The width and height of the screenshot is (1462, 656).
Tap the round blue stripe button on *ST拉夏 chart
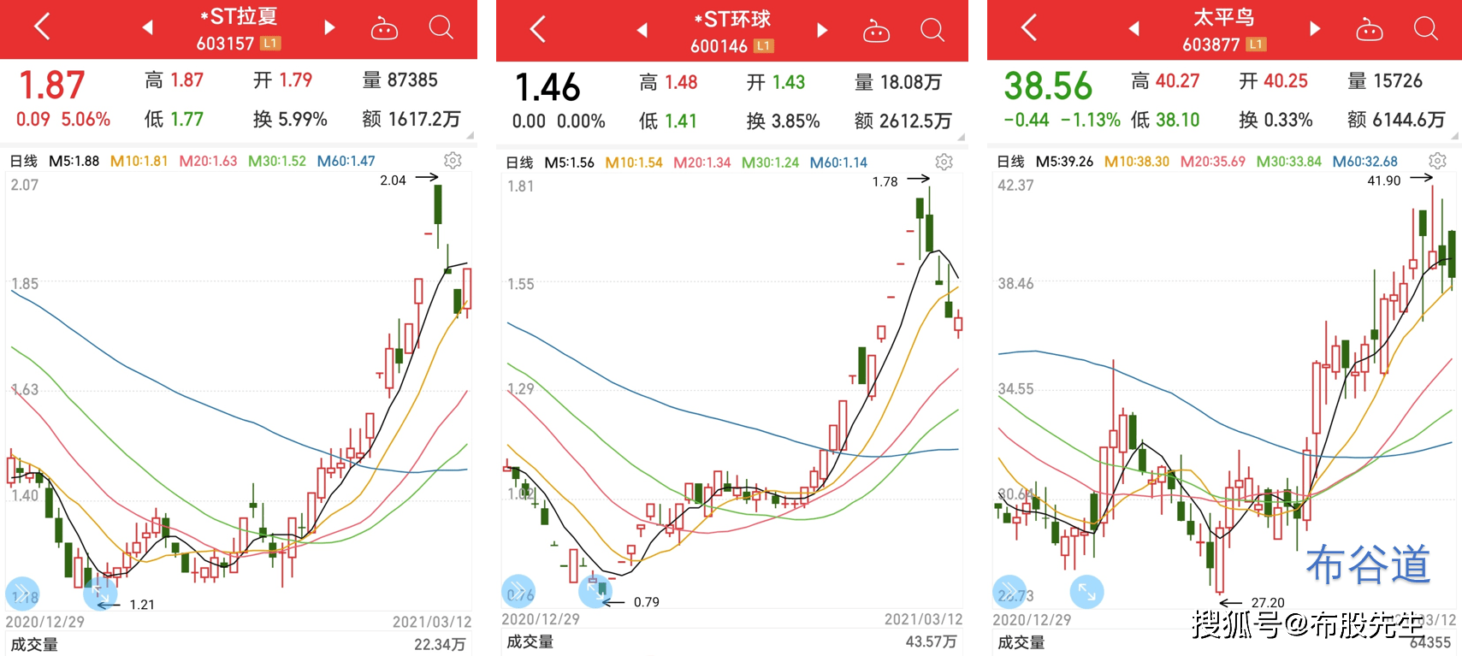(x=22, y=594)
